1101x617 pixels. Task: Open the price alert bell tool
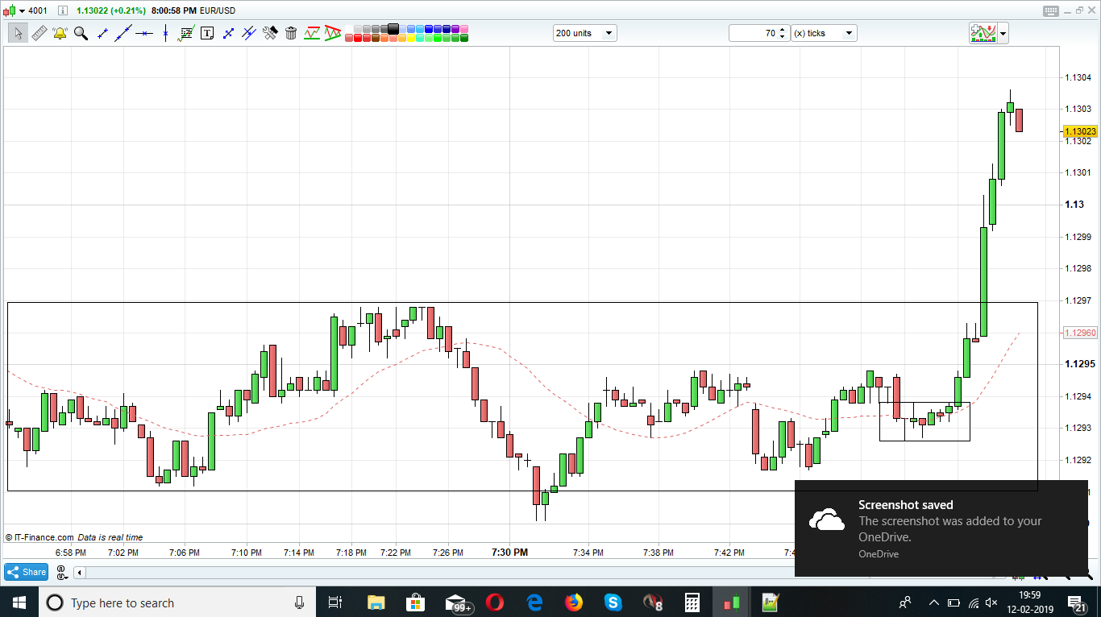tap(60, 33)
